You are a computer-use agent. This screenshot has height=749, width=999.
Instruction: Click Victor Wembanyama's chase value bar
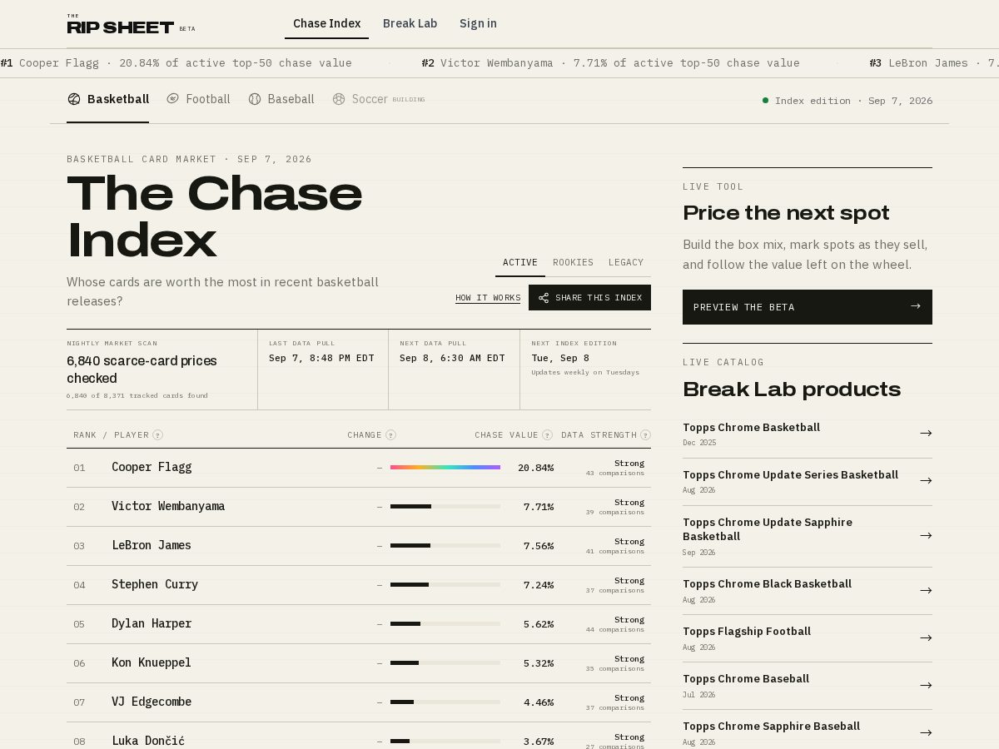pos(445,507)
